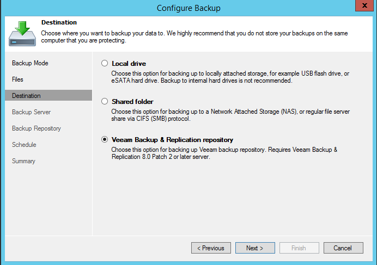Open the Summary step
The width and height of the screenshot is (377, 265).
tap(23, 161)
